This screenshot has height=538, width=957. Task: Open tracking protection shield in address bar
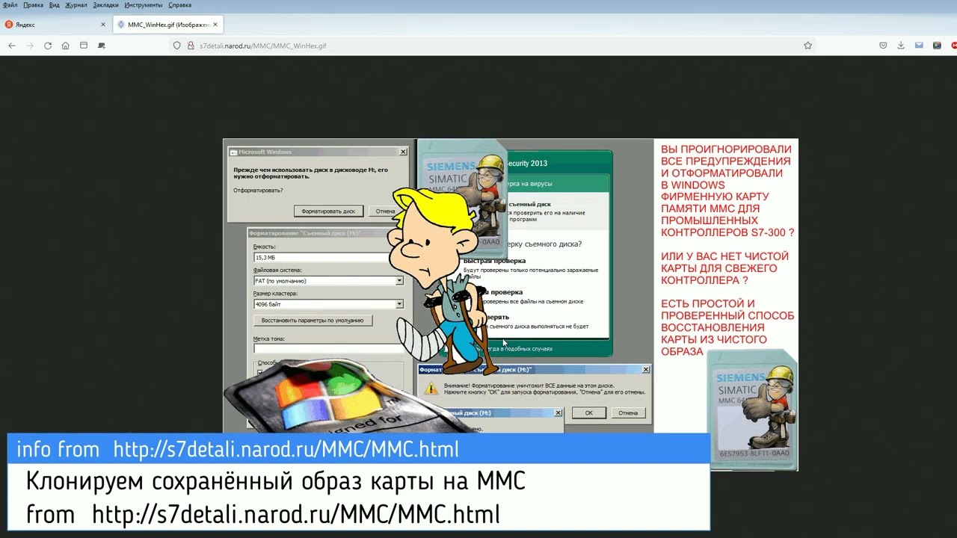click(x=177, y=46)
